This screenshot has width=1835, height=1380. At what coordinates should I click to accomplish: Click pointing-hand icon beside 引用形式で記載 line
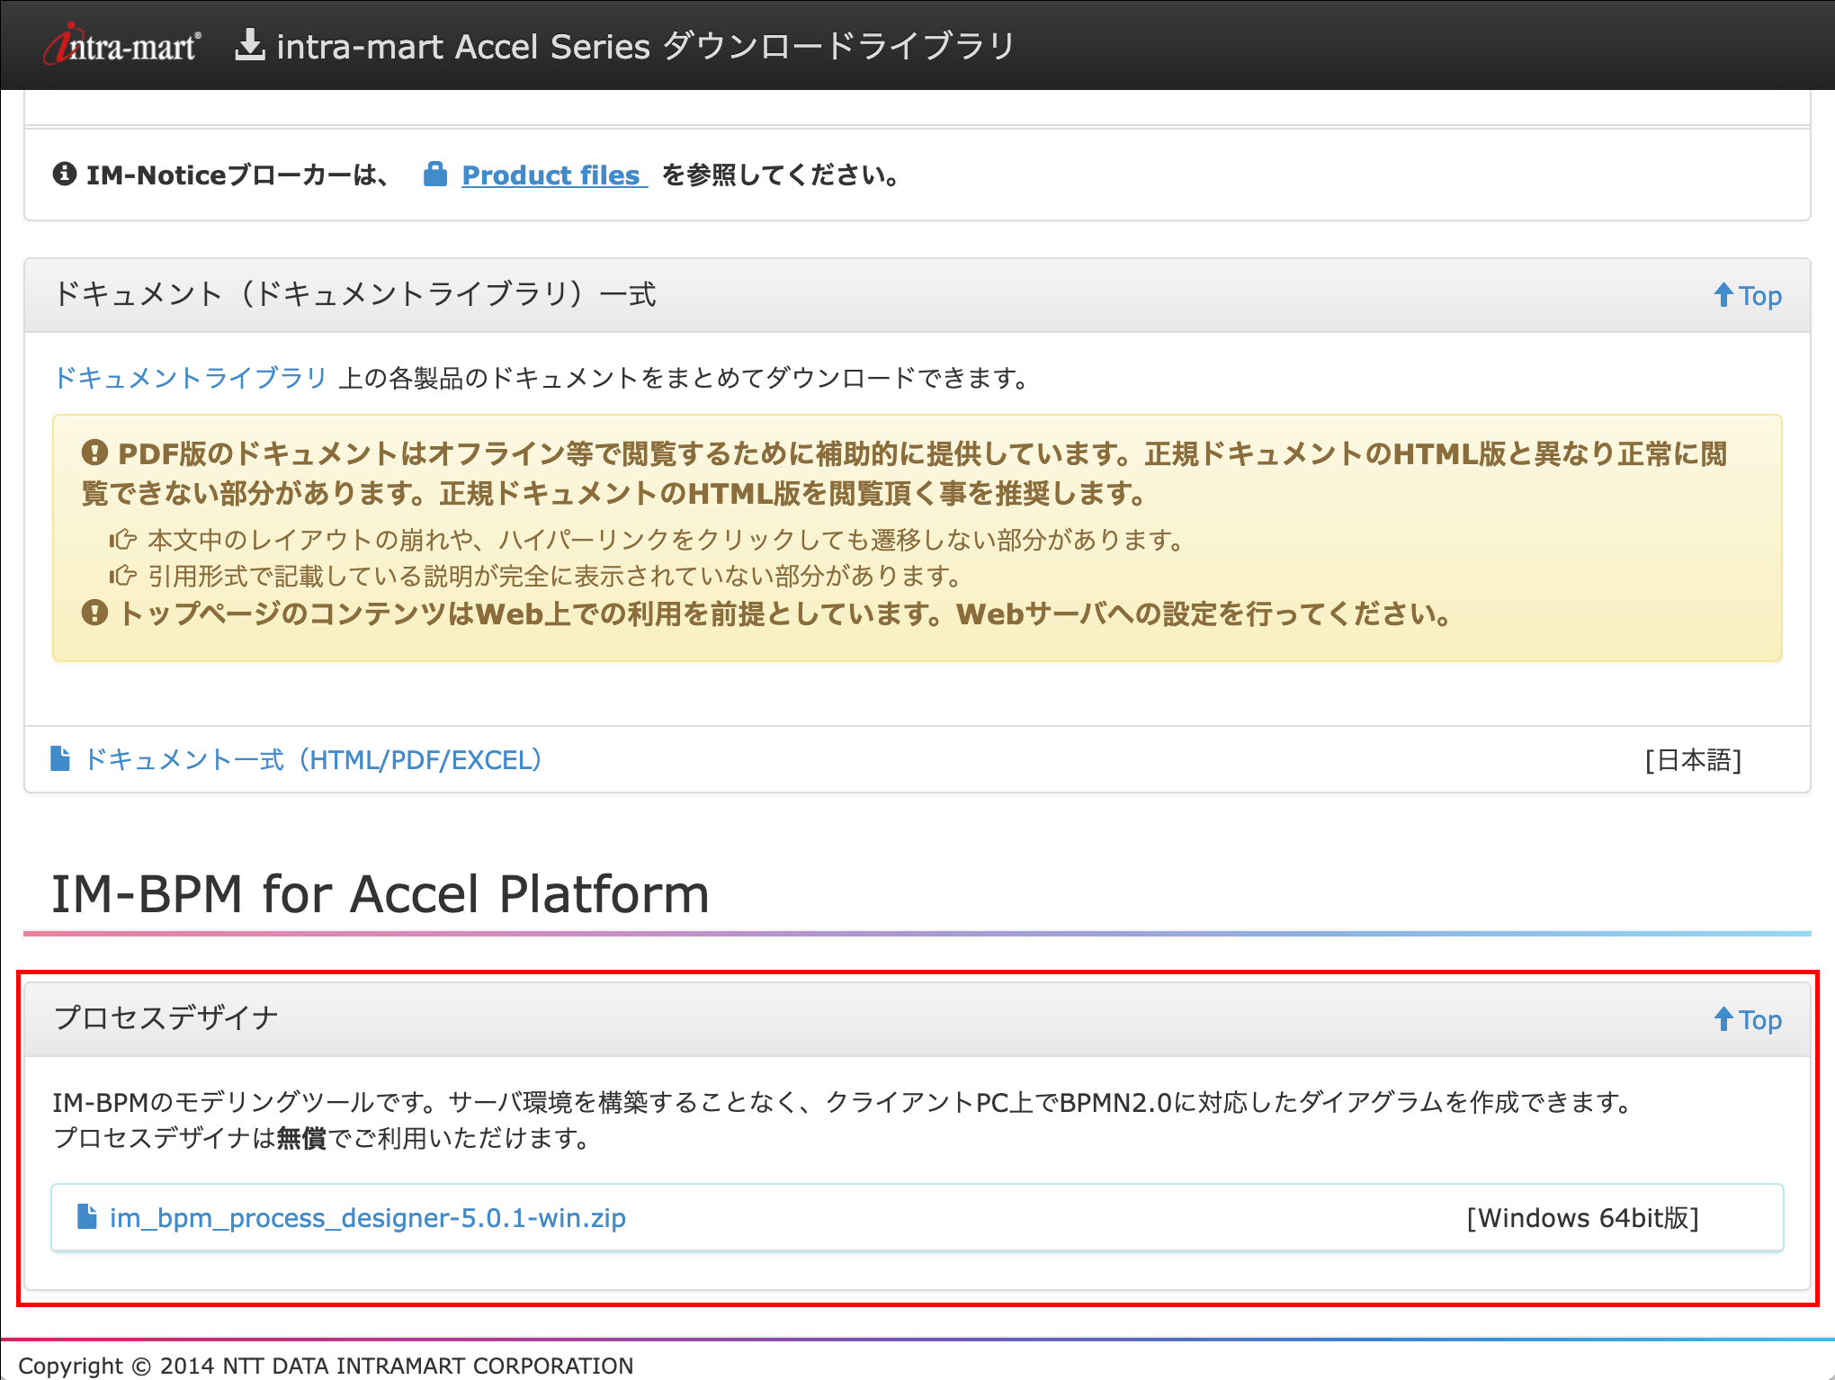(122, 576)
